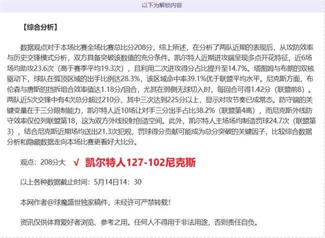Click the author notice 本网作者@球魔盛世独家稿件
The height and width of the screenshot is (238, 325).
tap(64, 202)
